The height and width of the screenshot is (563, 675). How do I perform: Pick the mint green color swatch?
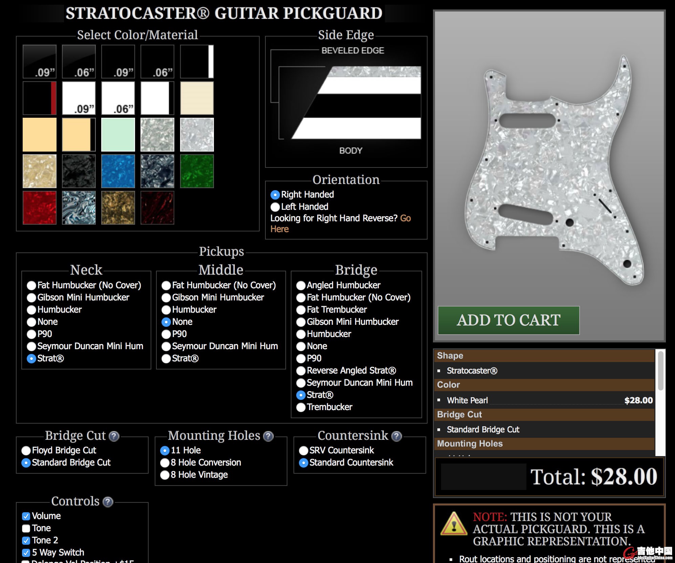pos(118,135)
